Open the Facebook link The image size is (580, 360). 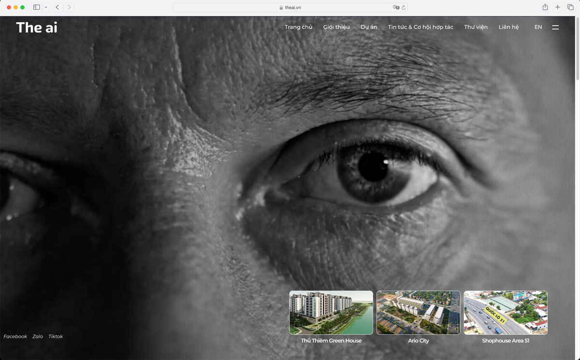15,336
